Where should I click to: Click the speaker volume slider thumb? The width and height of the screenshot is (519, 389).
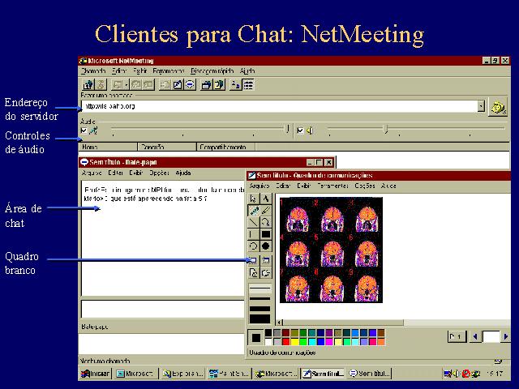coord(385,129)
